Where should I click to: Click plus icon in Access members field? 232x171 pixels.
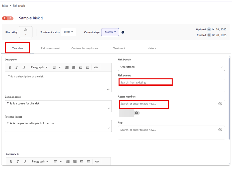point(220,104)
